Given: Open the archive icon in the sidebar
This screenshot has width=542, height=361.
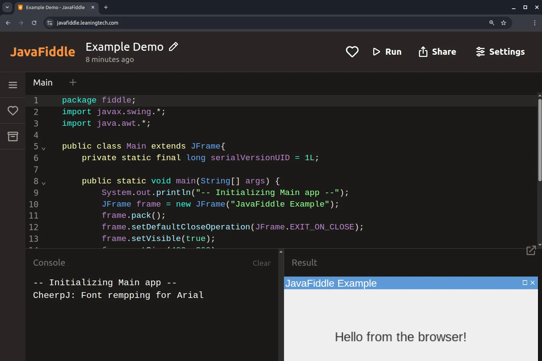Looking at the screenshot, I should pyautogui.click(x=13, y=136).
